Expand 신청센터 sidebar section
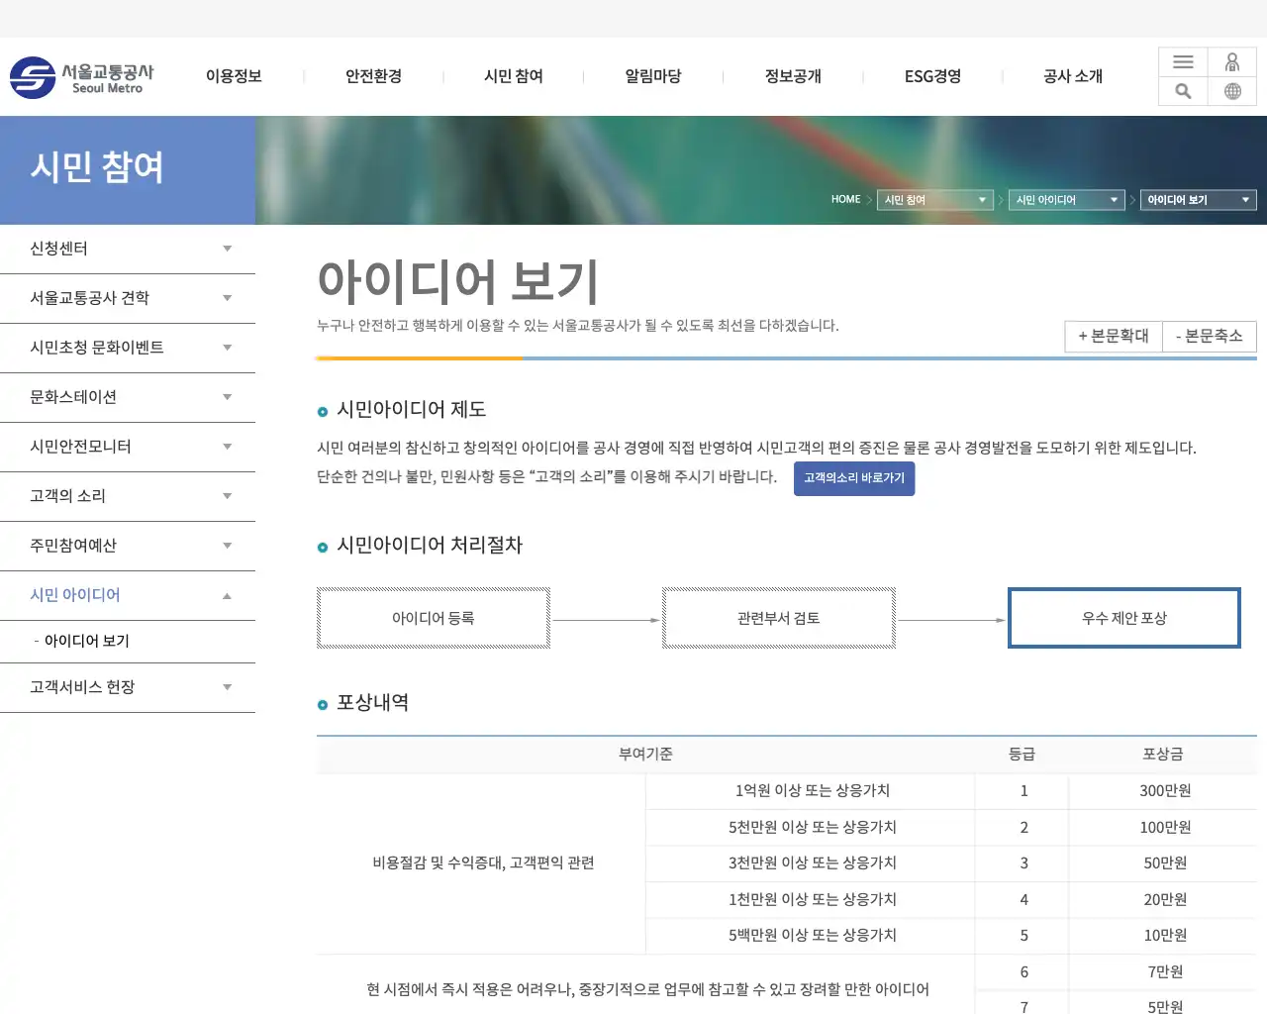1267x1014 pixels. click(x=128, y=250)
